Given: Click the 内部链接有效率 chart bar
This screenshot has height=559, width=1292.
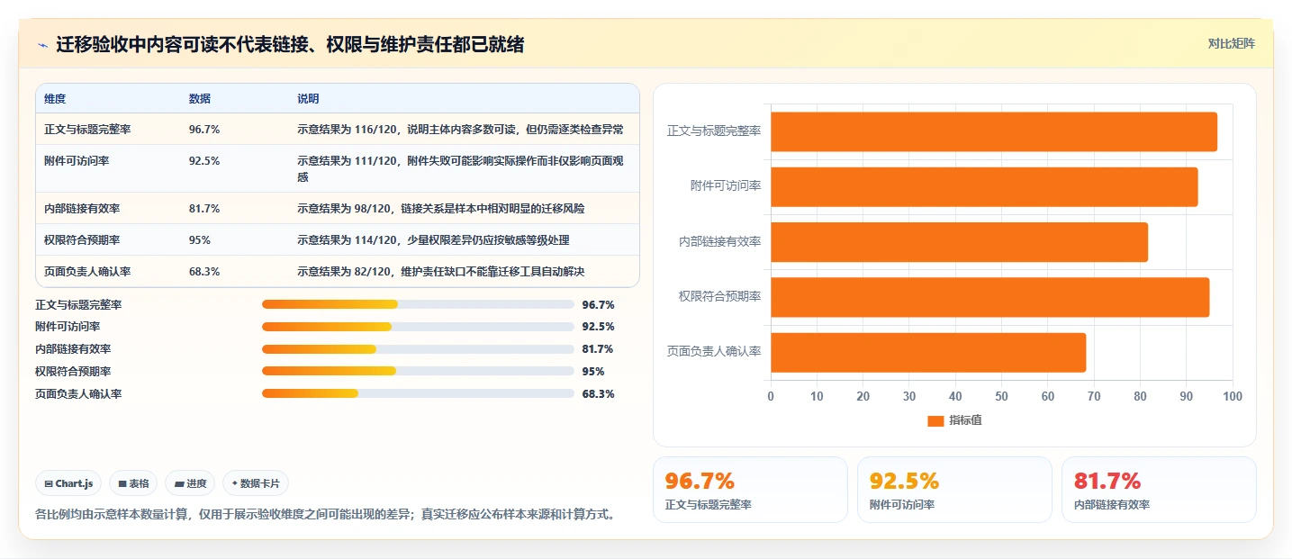Looking at the screenshot, I should 959,242.
